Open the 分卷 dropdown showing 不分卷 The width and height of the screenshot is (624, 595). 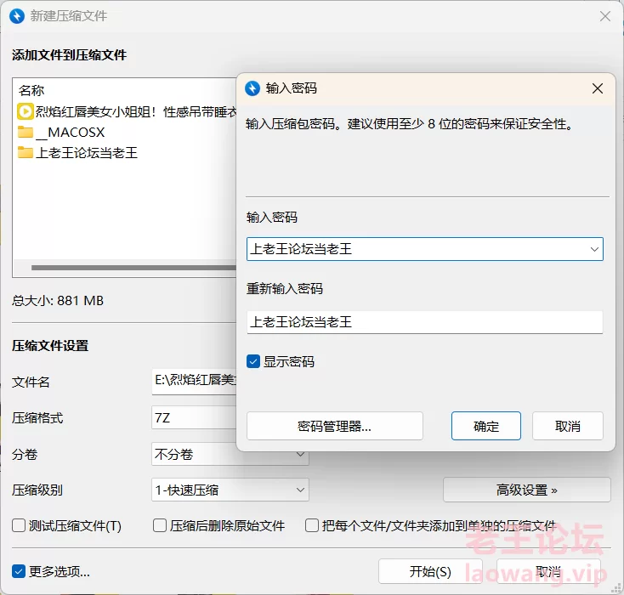coord(230,454)
